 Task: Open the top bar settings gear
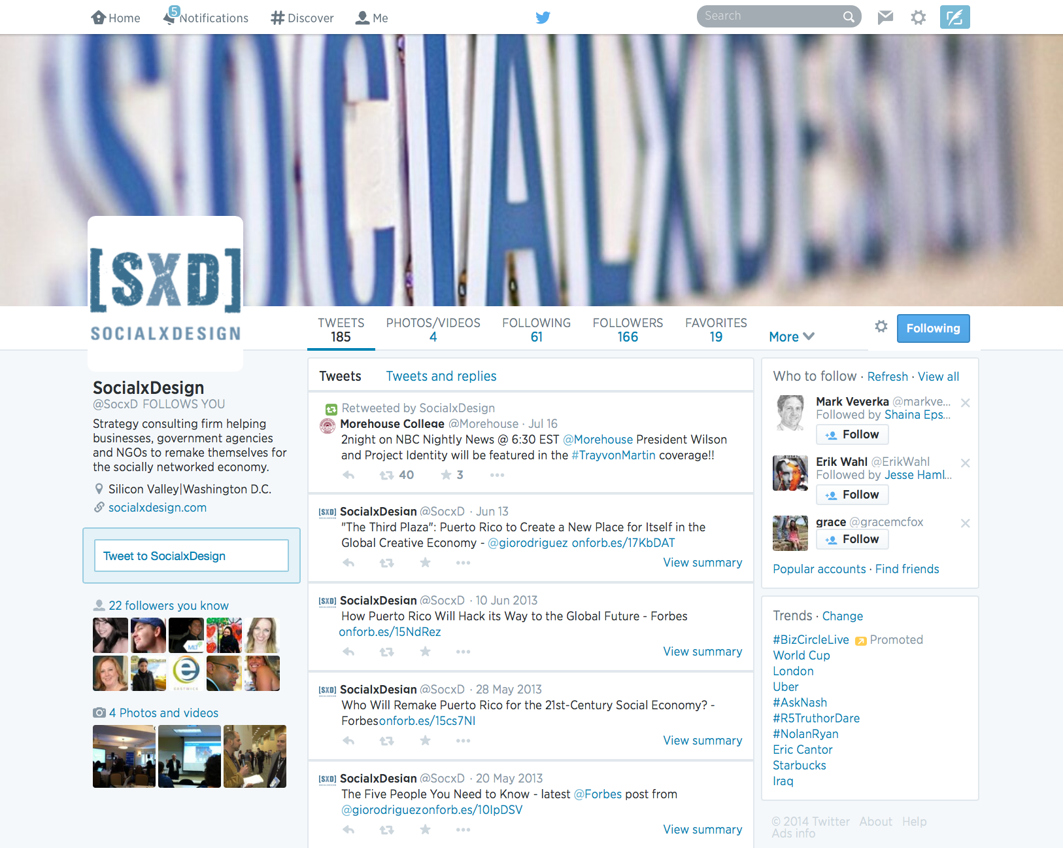coord(919,18)
